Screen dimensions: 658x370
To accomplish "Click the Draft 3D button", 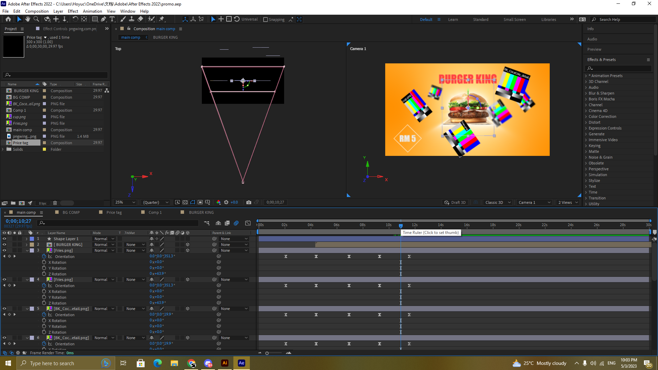I will click(x=455, y=202).
